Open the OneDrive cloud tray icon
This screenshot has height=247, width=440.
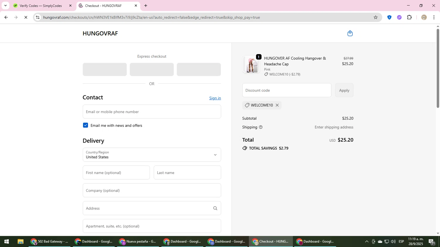pos(380,241)
